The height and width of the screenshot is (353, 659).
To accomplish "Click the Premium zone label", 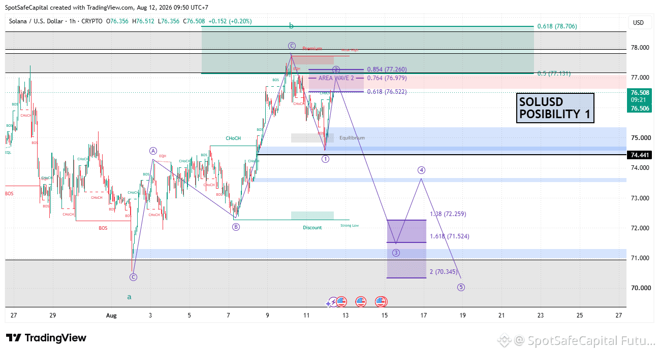I will (312, 49).
